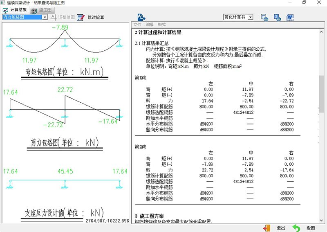The height and width of the screenshot is (232, 327).
Task: Click the report scrollbar up arrow
Action: click(x=322, y=31)
